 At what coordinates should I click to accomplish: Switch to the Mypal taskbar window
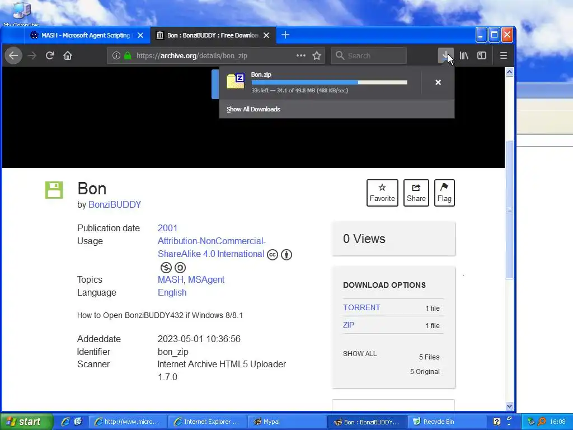tap(286, 422)
